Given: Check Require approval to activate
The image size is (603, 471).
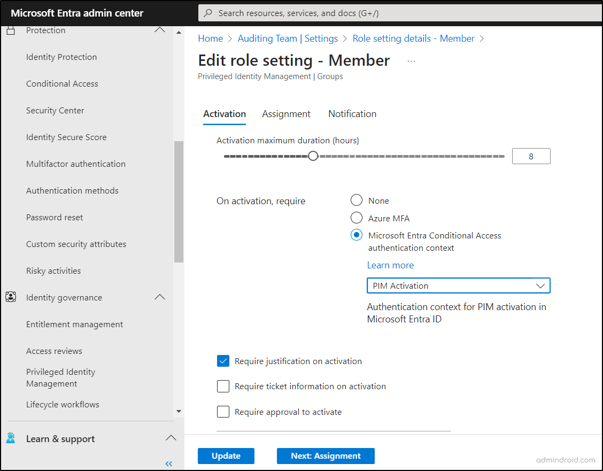Looking at the screenshot, I should [x=223, y=412].
